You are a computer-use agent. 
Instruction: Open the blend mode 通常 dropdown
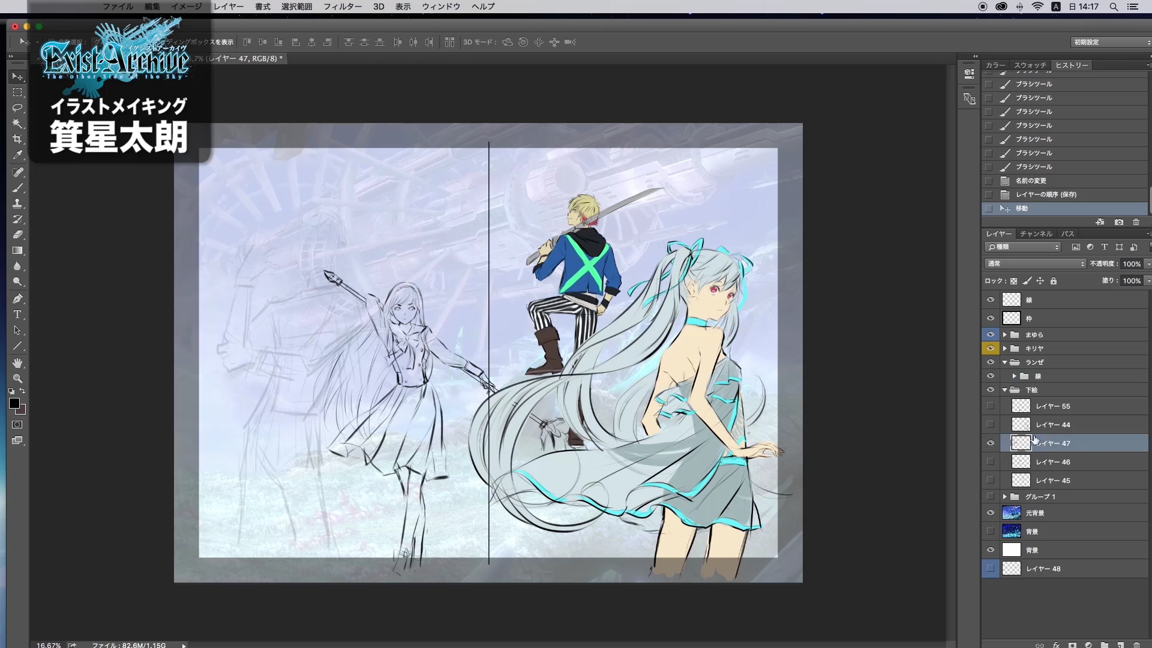pos(1035,264)
